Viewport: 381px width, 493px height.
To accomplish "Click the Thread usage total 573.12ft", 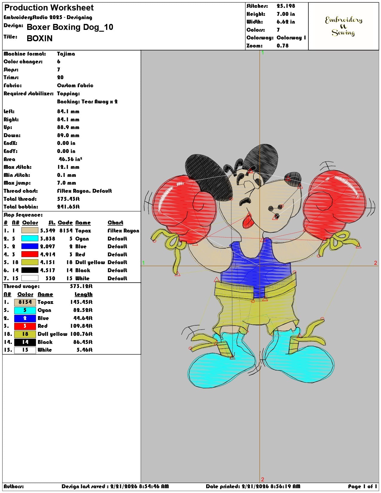I will [x=81, y=286].
